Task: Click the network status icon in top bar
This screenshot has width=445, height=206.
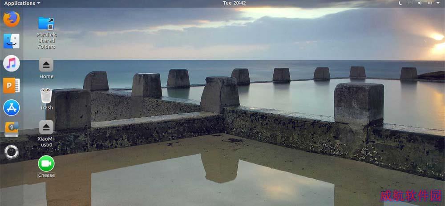Action: (410, 3)
